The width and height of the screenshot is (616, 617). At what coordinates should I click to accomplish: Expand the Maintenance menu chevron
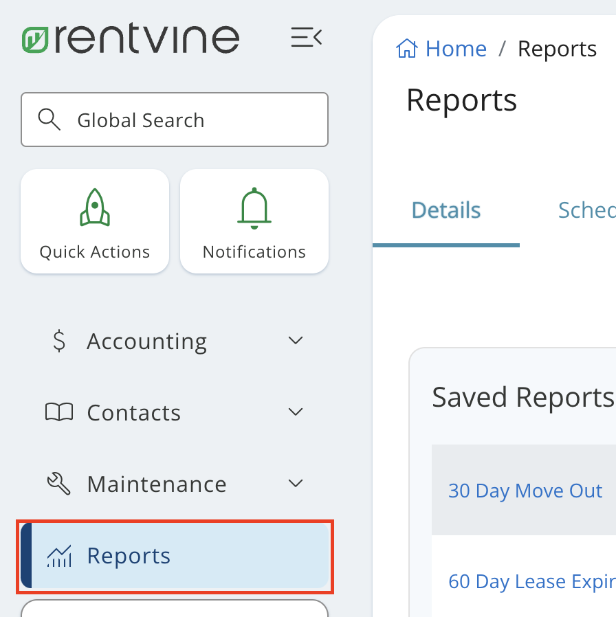(296, 484)
